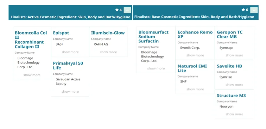Open the Ecohance Remo XP title
This screenshot has height=129, width=266.
pyautogui.click(x=195, y=34)
